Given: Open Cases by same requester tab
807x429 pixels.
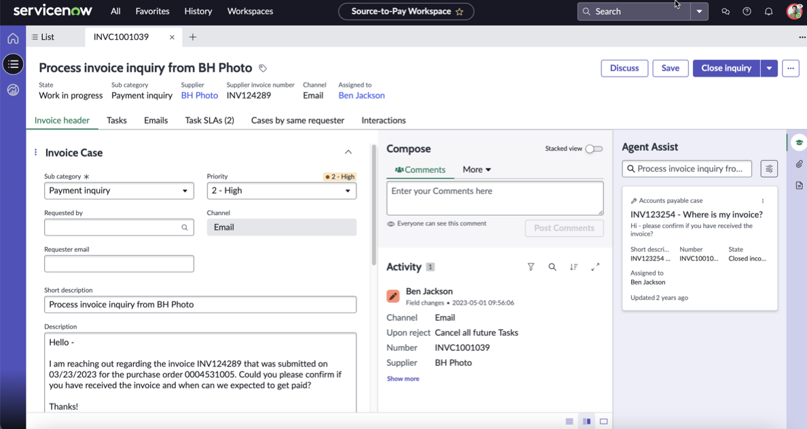Looking at the screenshot, I should (x=298, y=120).
